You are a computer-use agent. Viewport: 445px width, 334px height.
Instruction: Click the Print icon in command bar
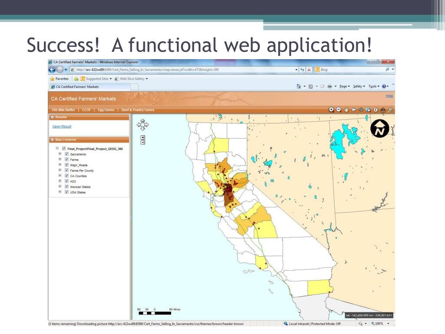tap(329, 87)
